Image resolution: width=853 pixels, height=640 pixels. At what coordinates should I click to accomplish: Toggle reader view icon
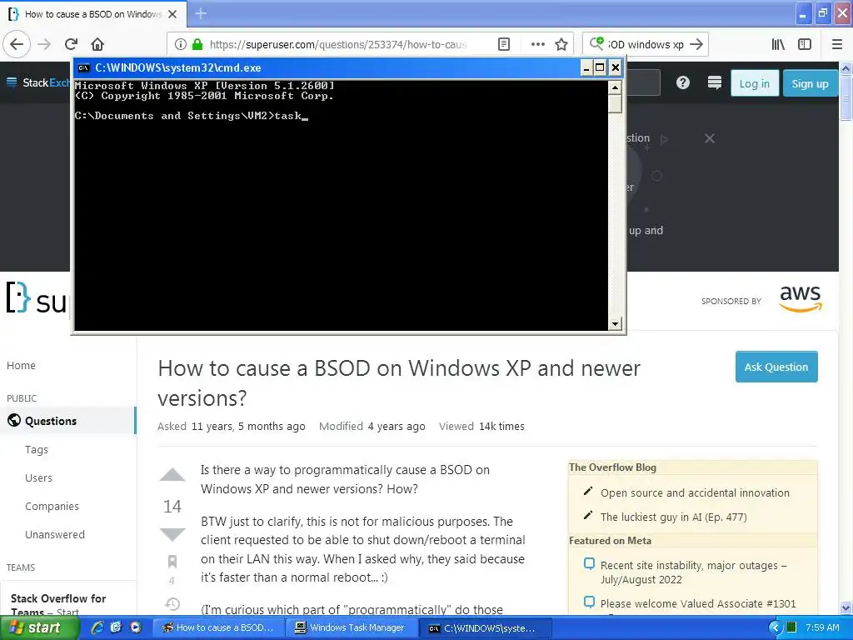point(504,44)
